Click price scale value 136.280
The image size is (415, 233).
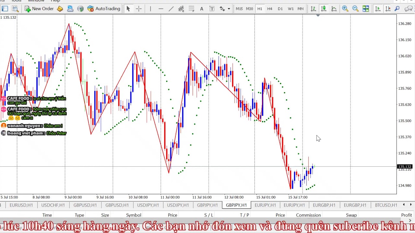[x=404, y=24]
